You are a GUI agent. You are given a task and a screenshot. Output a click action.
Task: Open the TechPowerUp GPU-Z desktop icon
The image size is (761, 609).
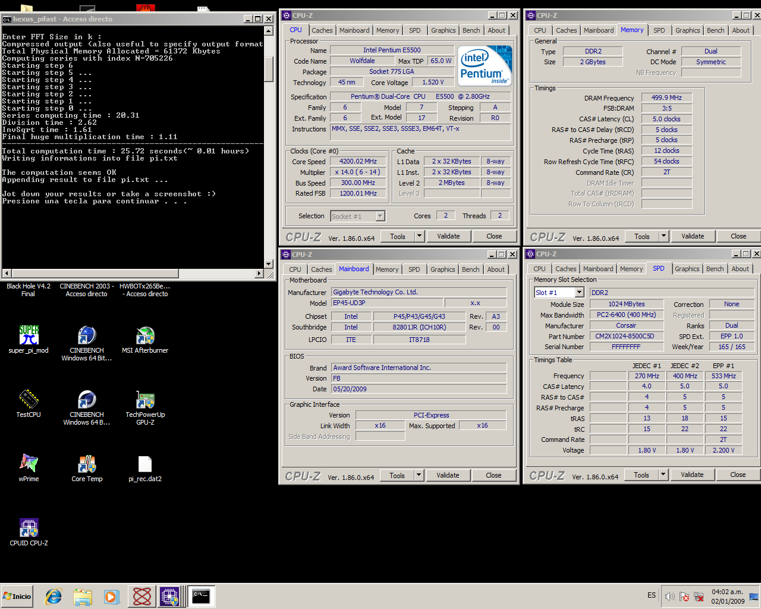145,407
